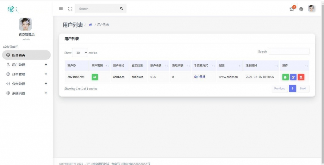Click the red delete user icon
This screenshot has width=324, height=165.
[x=301, y=77]
